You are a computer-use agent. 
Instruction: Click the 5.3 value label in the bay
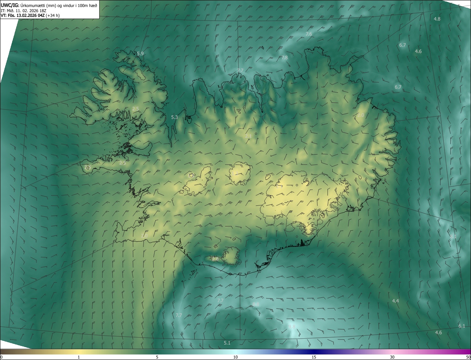point(174,117)
